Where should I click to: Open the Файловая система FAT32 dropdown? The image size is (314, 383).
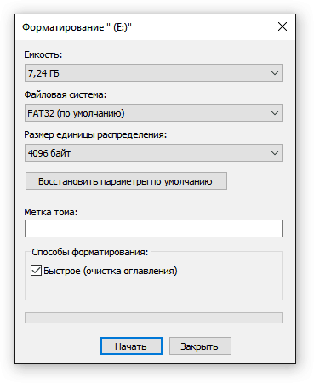[x=153, y=113]
